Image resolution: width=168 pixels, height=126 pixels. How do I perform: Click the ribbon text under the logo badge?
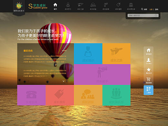19,11
